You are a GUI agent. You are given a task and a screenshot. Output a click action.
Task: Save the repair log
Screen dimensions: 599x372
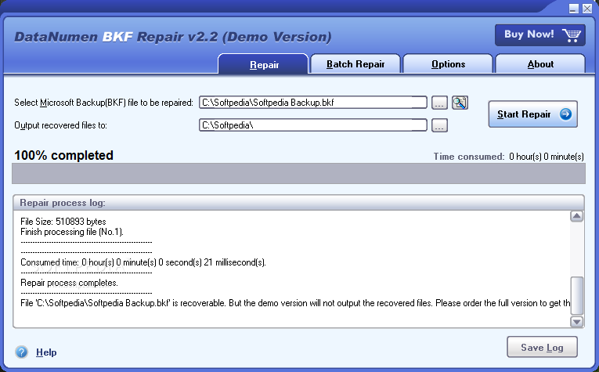(x=542, y=347)
